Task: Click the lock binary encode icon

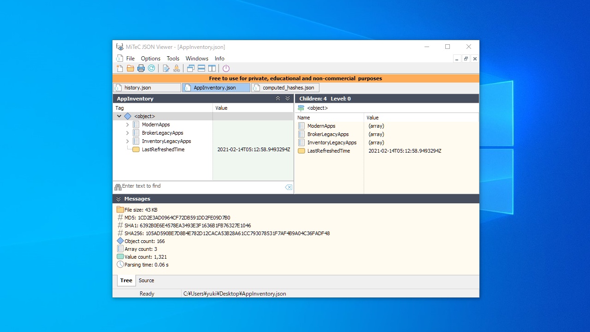Action: point(177,68)
